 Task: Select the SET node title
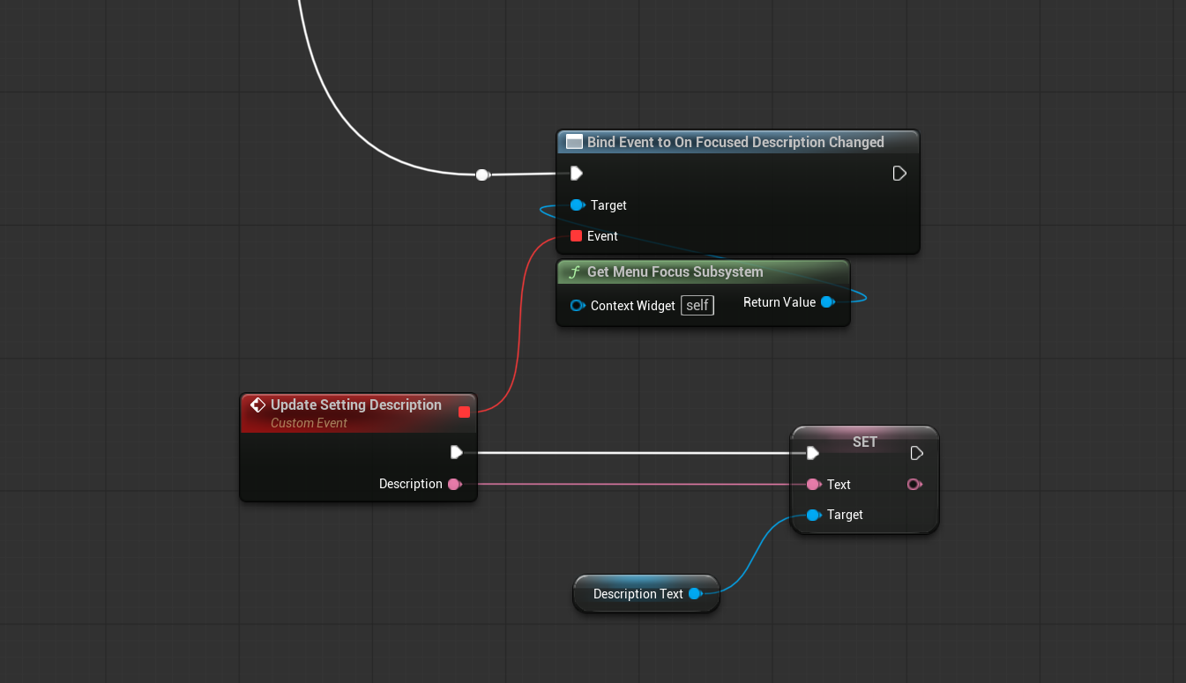point(865,442)
